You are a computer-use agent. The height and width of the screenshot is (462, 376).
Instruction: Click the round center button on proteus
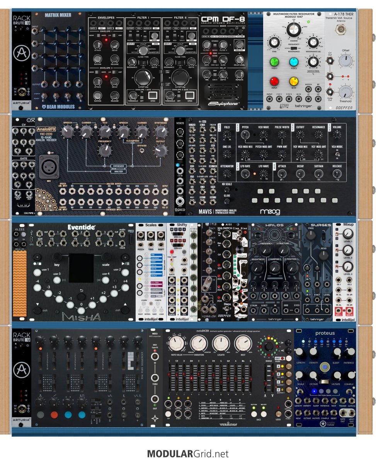[325, 367]
